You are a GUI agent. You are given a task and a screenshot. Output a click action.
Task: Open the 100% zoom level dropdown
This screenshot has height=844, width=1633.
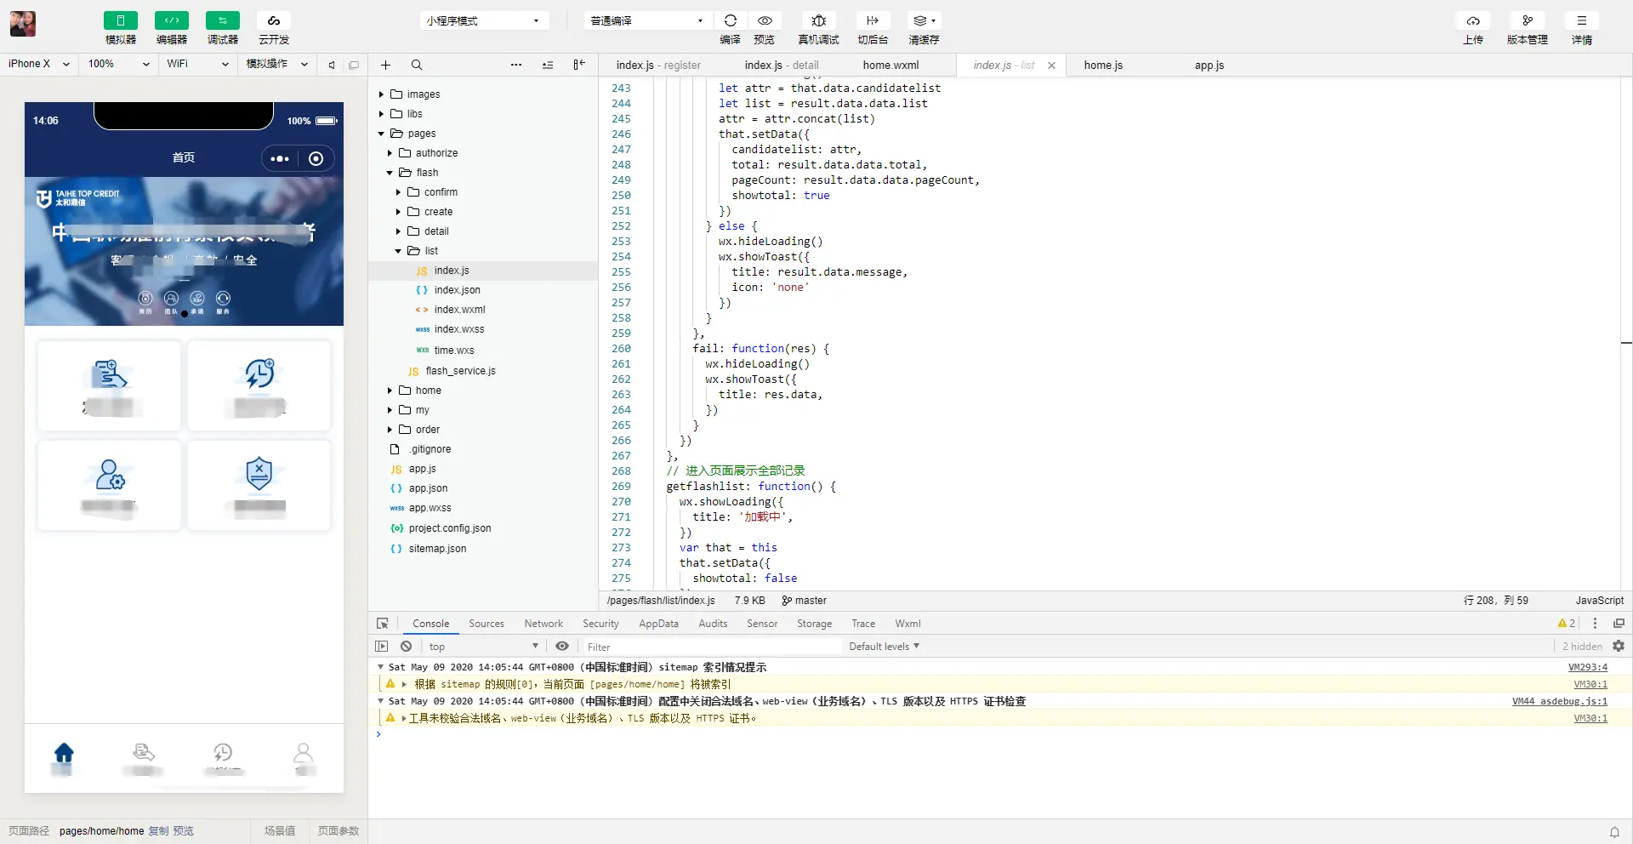click(118, 64)
